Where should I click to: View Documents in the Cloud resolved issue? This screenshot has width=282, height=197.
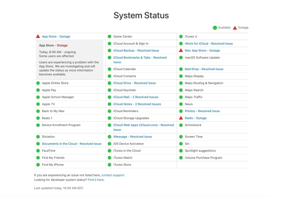point(71,144)
